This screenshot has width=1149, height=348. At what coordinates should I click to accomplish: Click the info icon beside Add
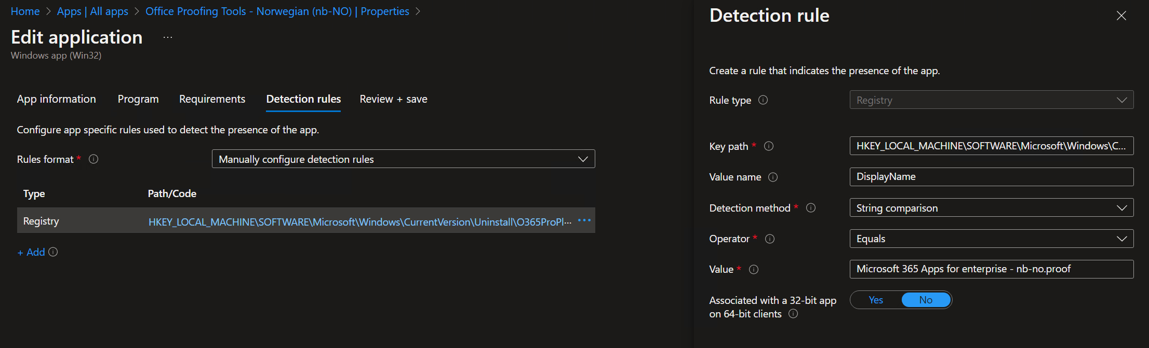click(53, 252)
